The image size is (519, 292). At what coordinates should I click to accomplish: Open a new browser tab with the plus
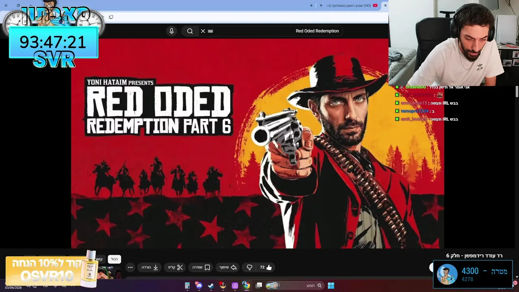311,5
